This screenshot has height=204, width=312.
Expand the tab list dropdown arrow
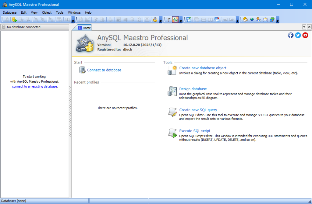pyautogui.click(x=304, y=27)
